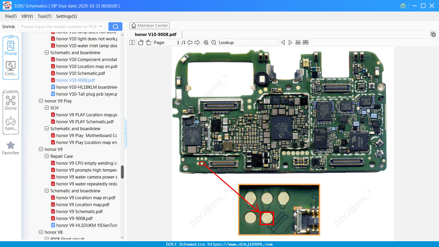The height and width of the screenshot is (247, 439).
Task: Click the tree scroll down arrow
Action: point(122,237)
